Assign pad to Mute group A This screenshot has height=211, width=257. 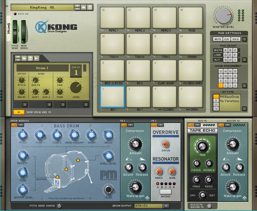(x=225, y=50)
